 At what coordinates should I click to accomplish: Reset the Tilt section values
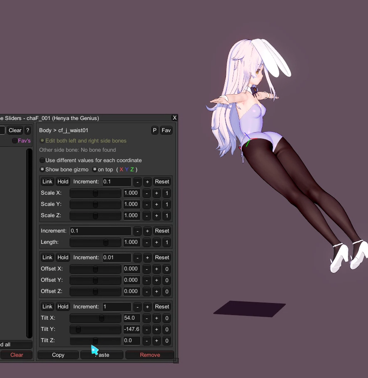[x=162, y=307]
